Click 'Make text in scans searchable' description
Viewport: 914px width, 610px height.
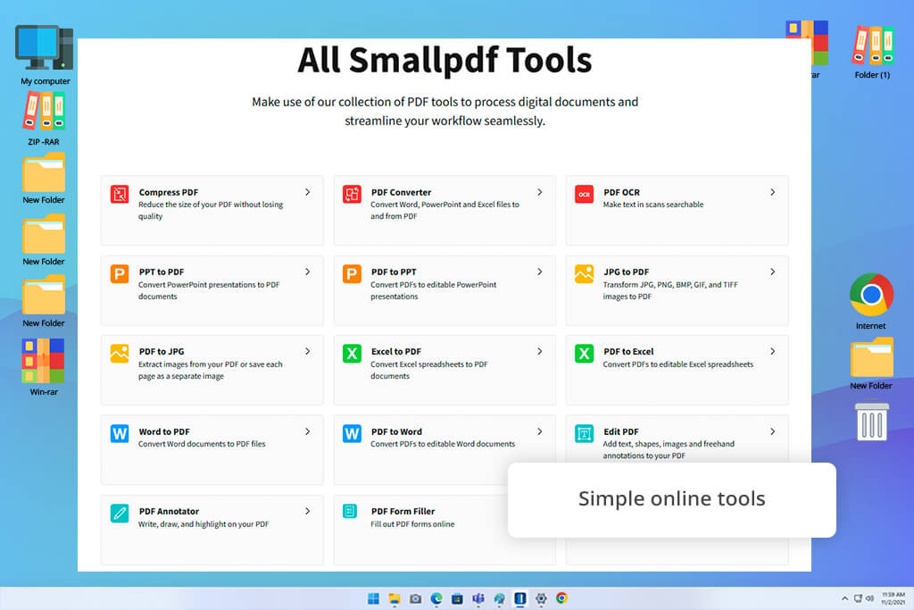tap(652, 205)
